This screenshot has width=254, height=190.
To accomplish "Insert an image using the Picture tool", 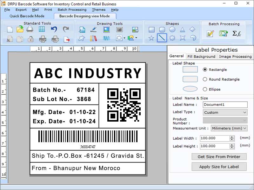I will pos(106,29).
